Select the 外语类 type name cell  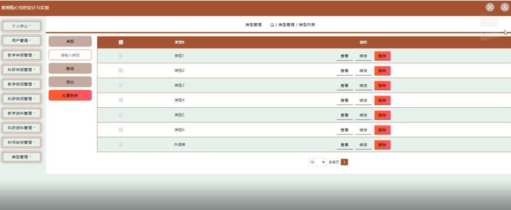point(179,145)
